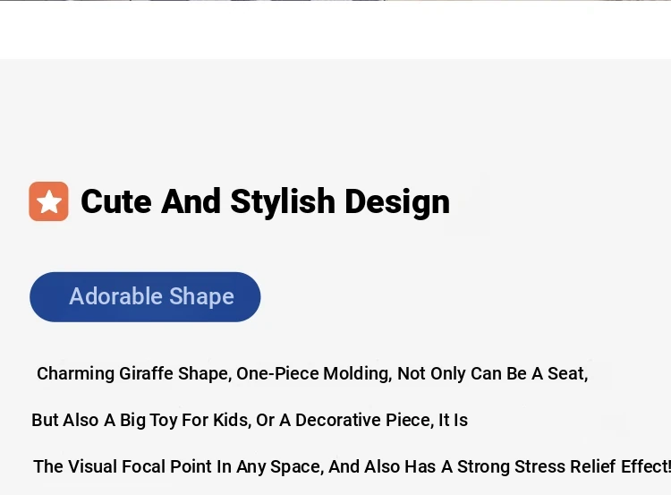This screenshot has width=671, height=495.
Task: Click the orange star icon
Action: coord(48,201)
